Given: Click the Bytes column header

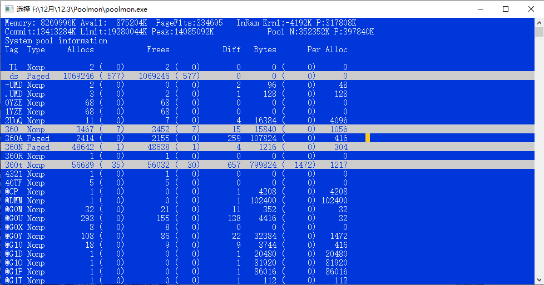Looking at the screenshot, I should click(265, 49).
